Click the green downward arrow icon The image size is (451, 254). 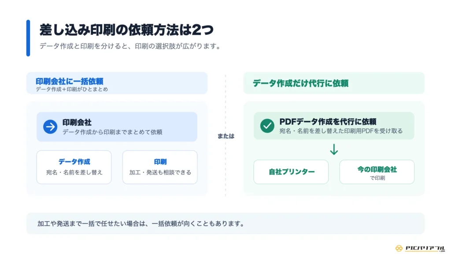tap(334, 149)
